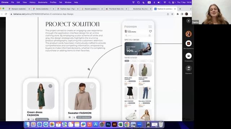Open Photos from the dock

click(x=52, y=124)
